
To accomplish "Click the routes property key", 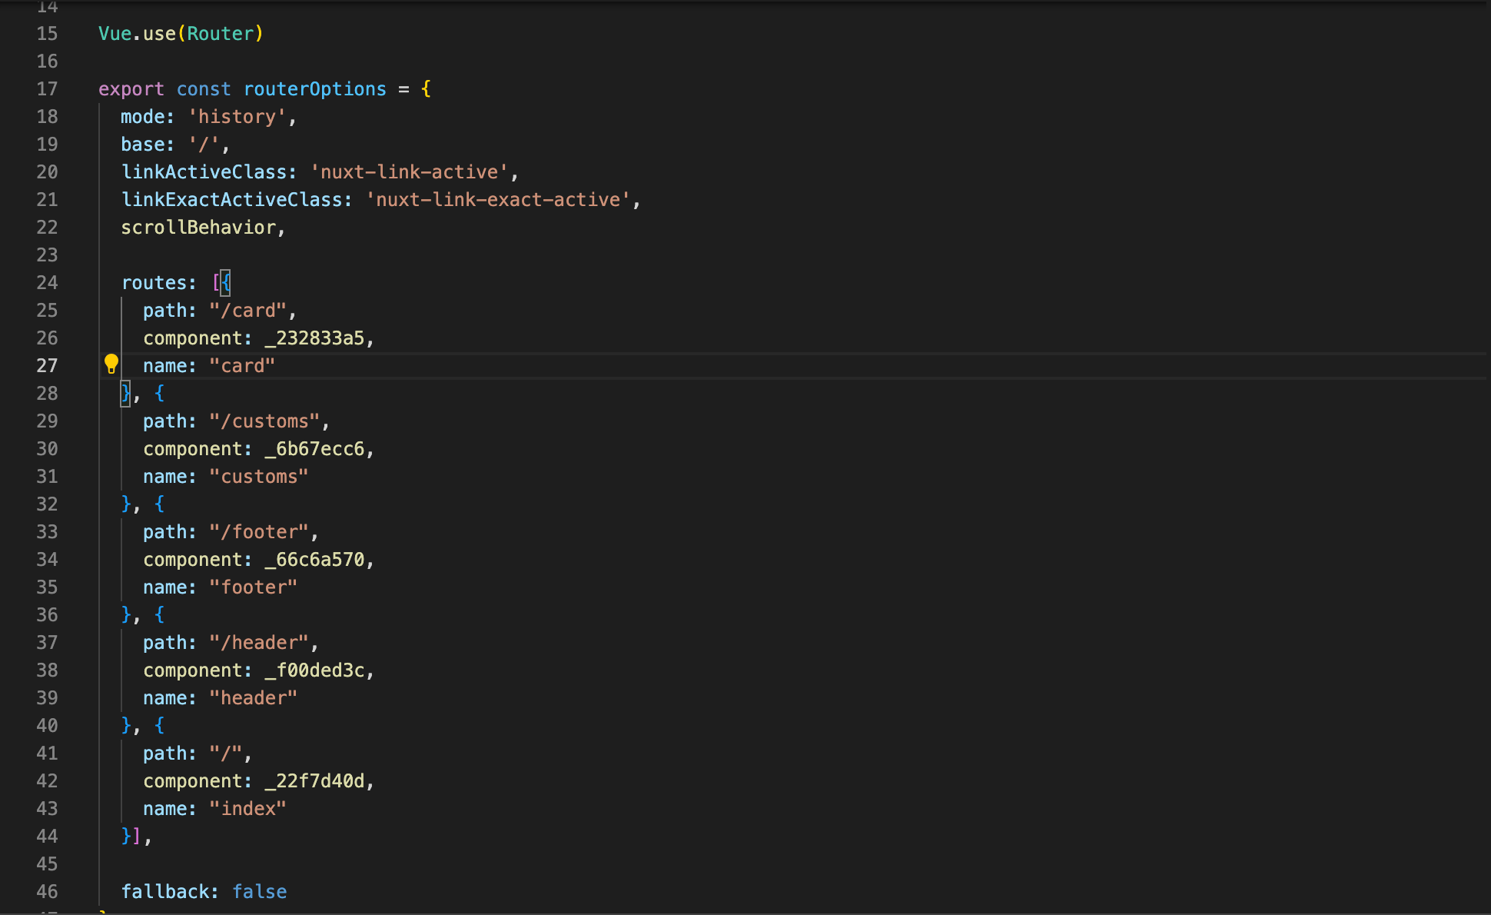I will point(154,283).
